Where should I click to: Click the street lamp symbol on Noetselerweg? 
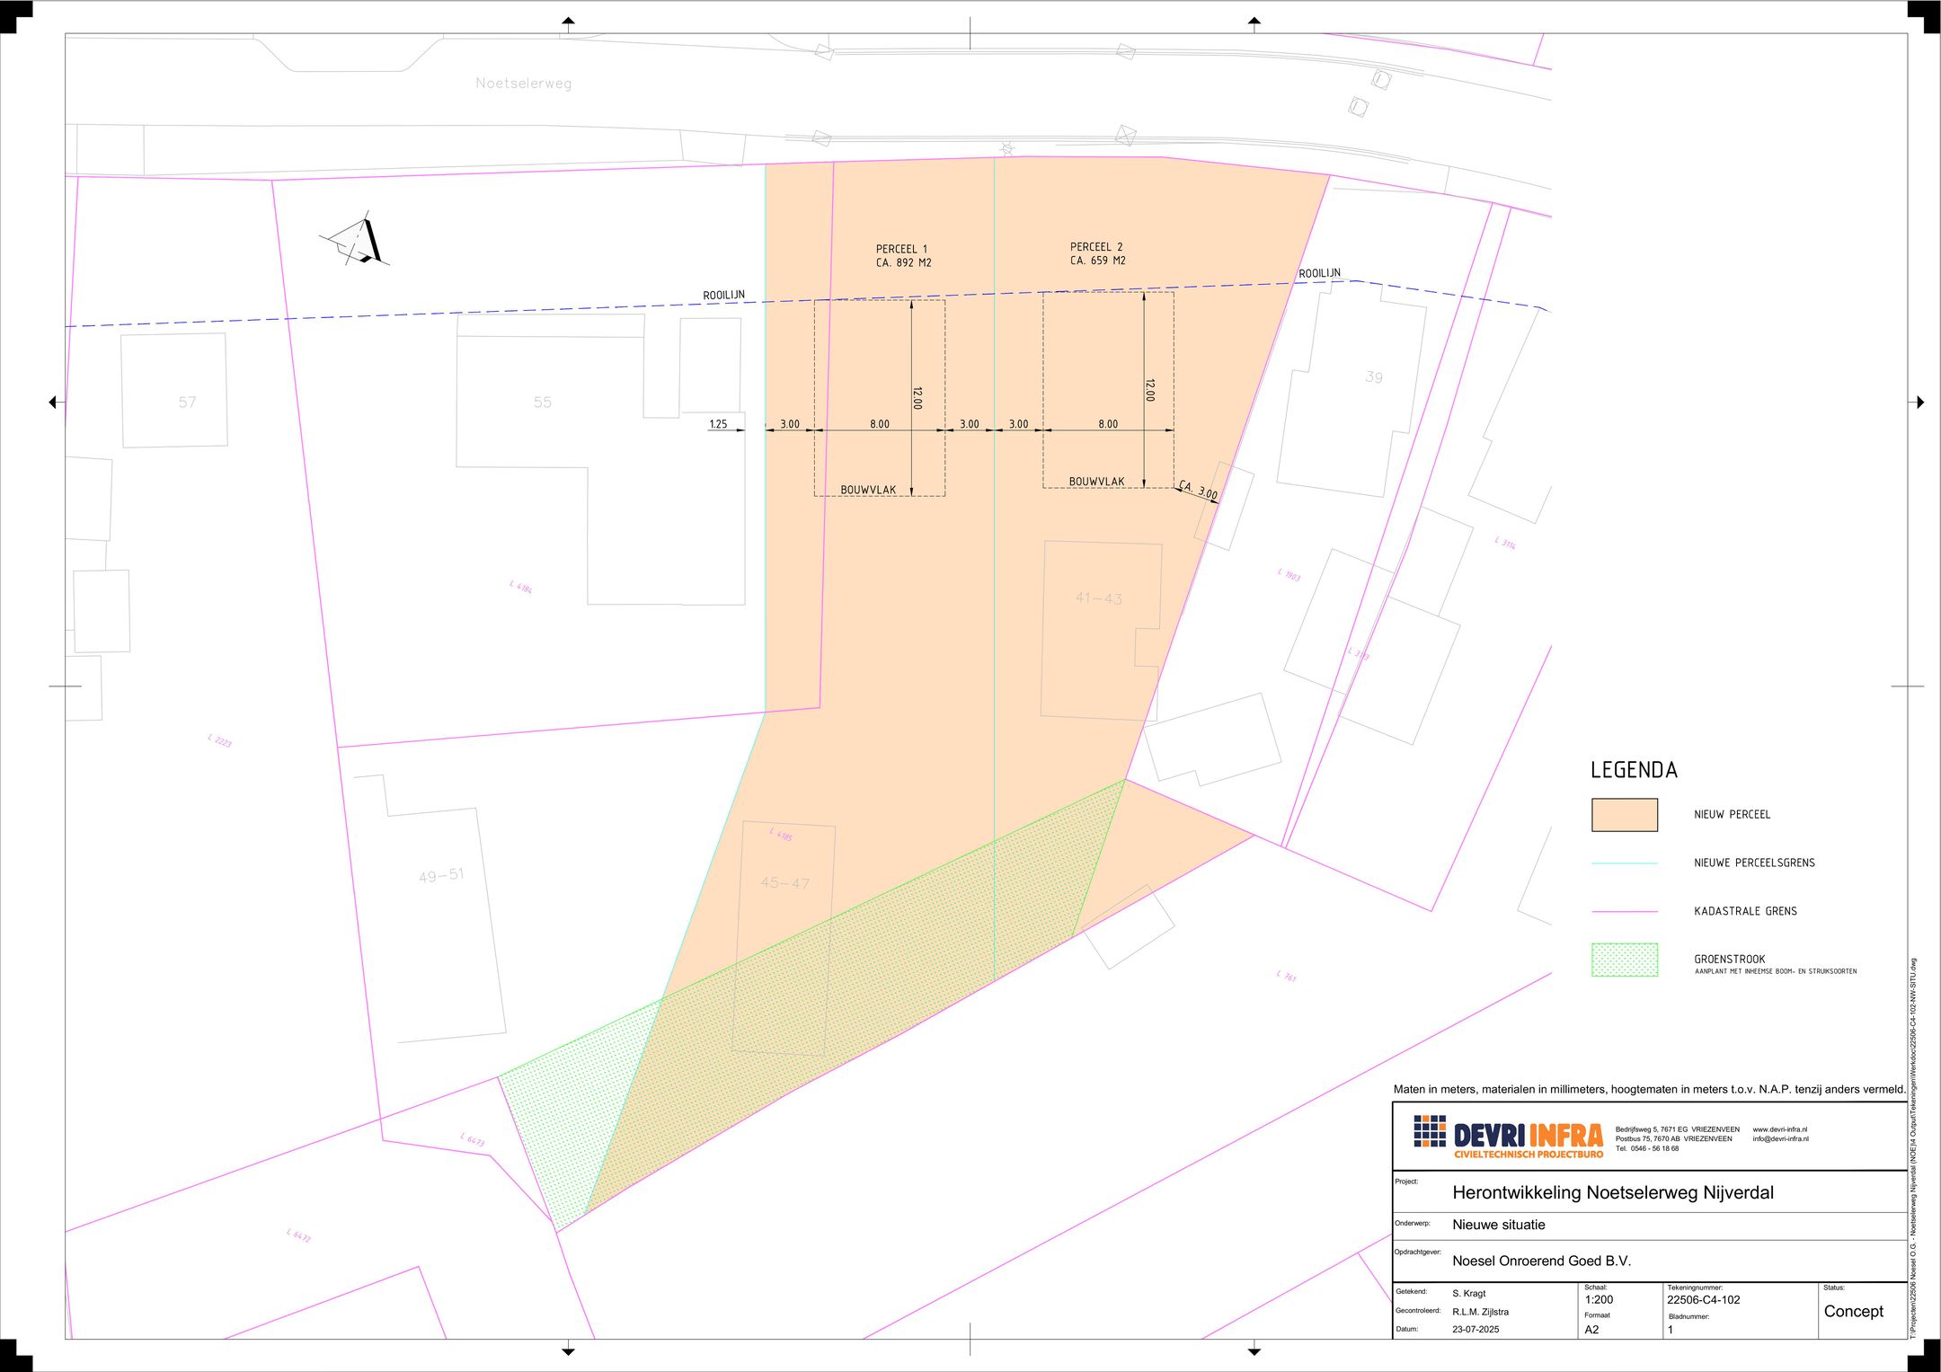1007,148
